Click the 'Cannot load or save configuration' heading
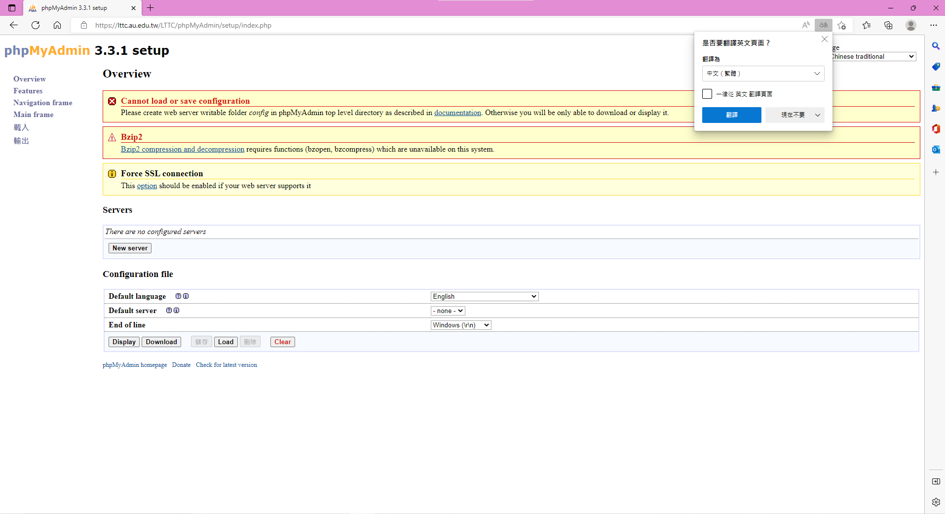The height and width of the screenshot is (514, 945). [186, 101]
